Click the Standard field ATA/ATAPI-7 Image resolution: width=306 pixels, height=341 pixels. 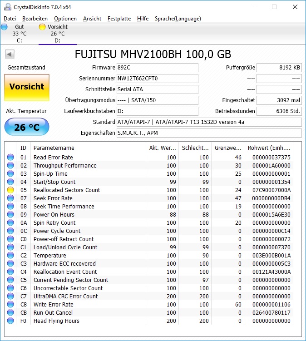click(x=209, y=122)
